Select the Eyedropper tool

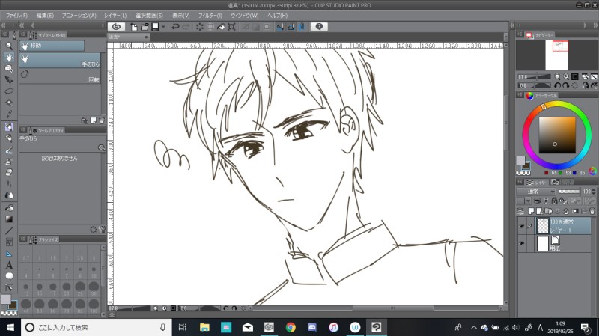pos(9,114)
